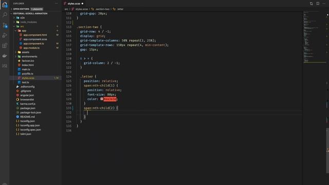Screen dimensions: 329x185
Task: Open app.module.ts file
Action: click(x=31, y=48)
